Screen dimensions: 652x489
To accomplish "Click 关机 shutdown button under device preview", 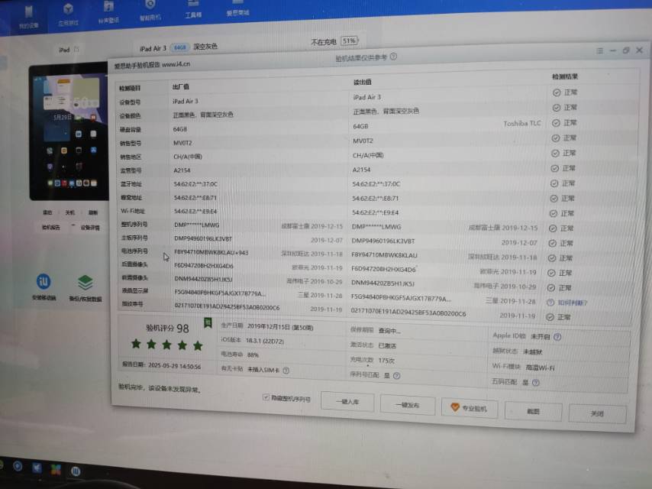I will click(x=70, y=212).
